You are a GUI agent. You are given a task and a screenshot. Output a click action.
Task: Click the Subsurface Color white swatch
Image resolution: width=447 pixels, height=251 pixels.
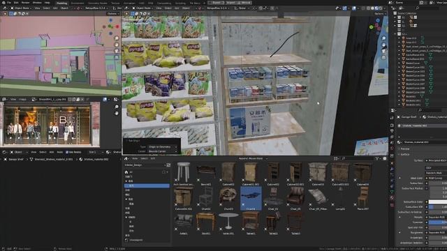438,202
